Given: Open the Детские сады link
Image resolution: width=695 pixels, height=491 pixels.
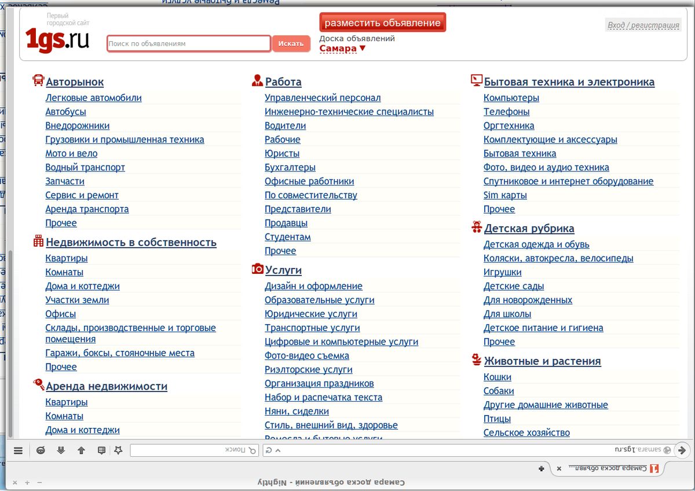Looking at the screenshot, I should point(514,286).
